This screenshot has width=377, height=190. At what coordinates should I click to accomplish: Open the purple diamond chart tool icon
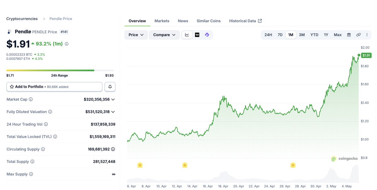coord(207,35)
